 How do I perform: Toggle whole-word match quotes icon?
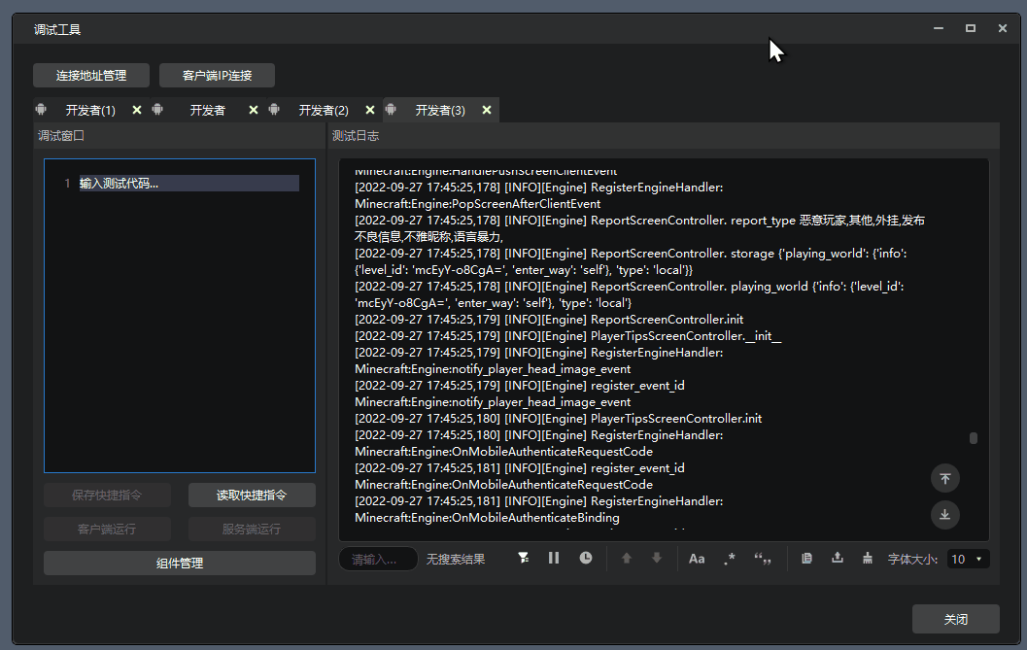(763, 559)
